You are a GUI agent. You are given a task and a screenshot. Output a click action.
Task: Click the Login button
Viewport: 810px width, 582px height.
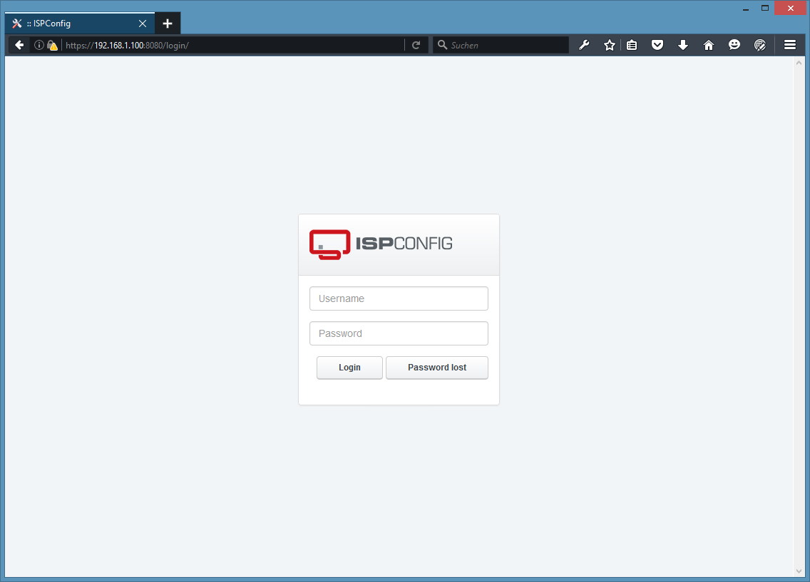[x=349, y=368]
